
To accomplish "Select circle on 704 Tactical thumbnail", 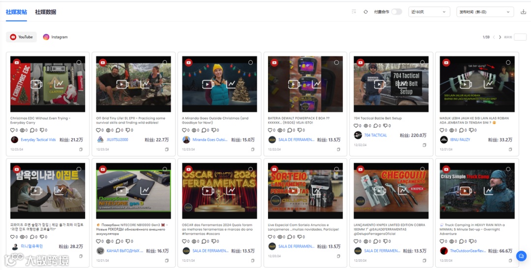I will (x=422, y=62).
